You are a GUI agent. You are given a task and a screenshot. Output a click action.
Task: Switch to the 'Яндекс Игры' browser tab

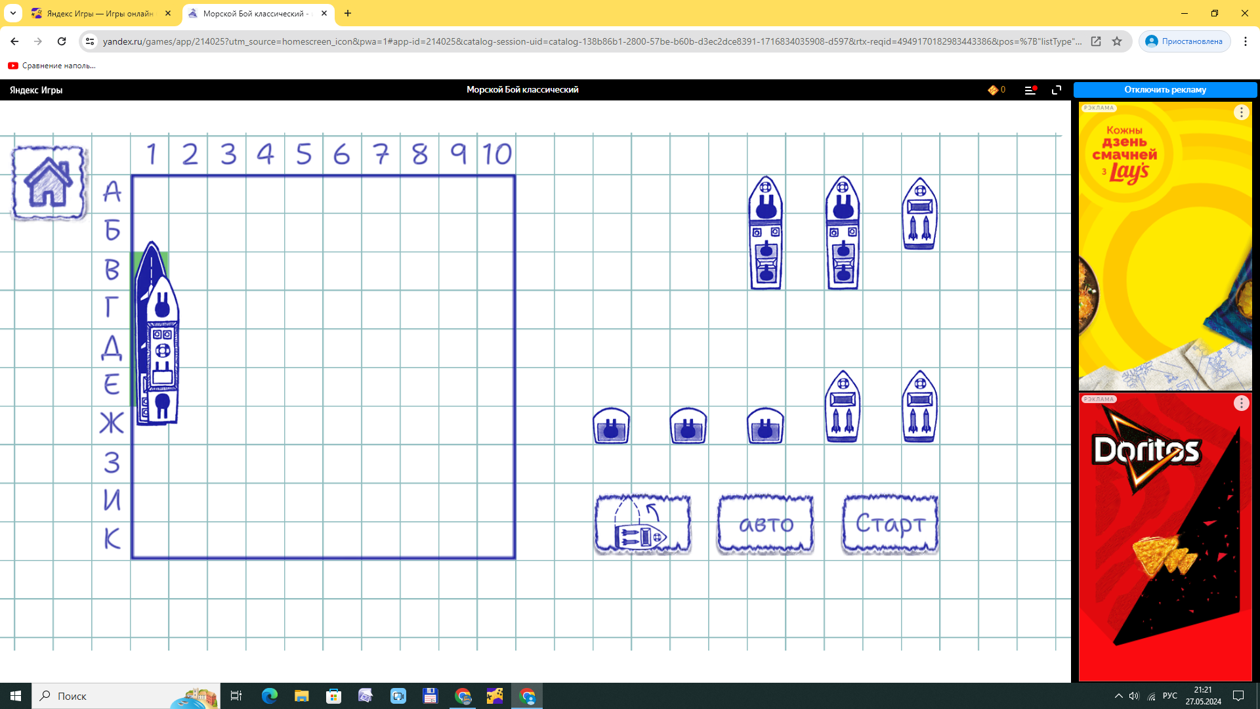100,13
